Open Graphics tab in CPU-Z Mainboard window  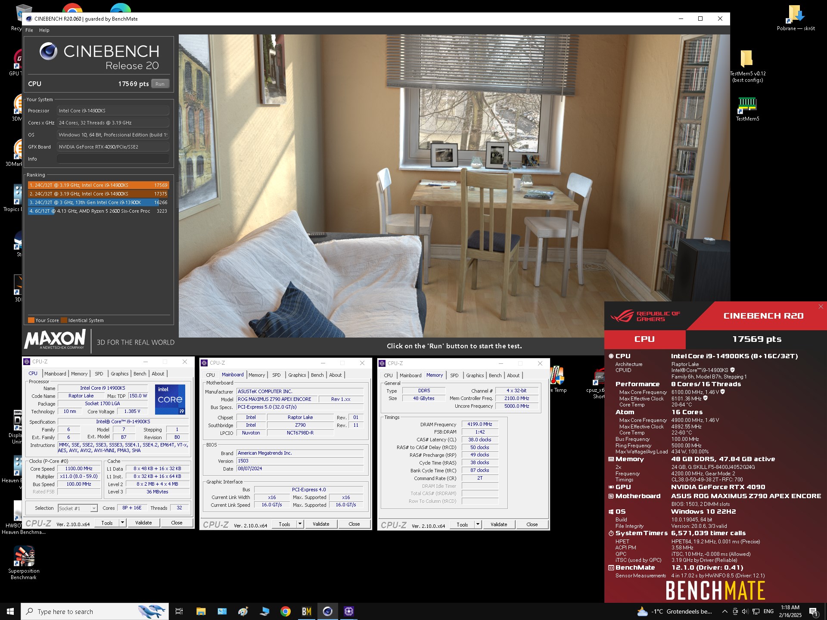click(x=297, y=375)
